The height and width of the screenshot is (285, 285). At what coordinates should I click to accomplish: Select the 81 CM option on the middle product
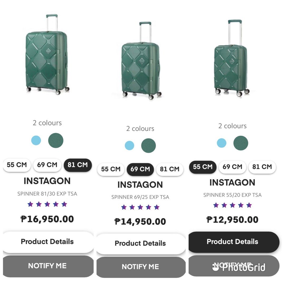click(x=170, y=169)
